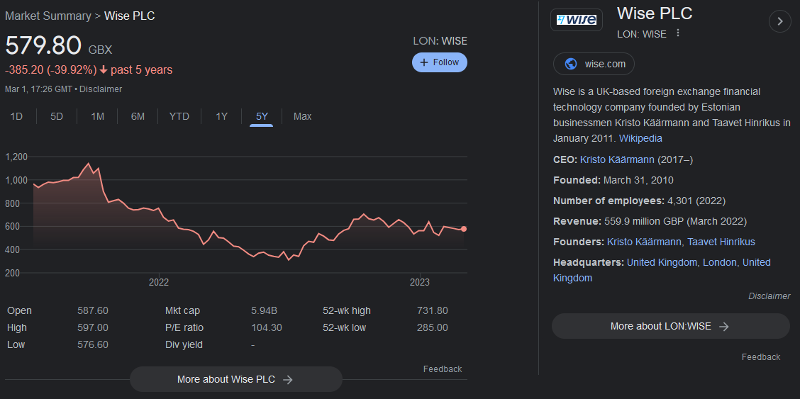Click the 52-wk low value 285.00
The width and height of the screenshot is (800, 399).
432,327
